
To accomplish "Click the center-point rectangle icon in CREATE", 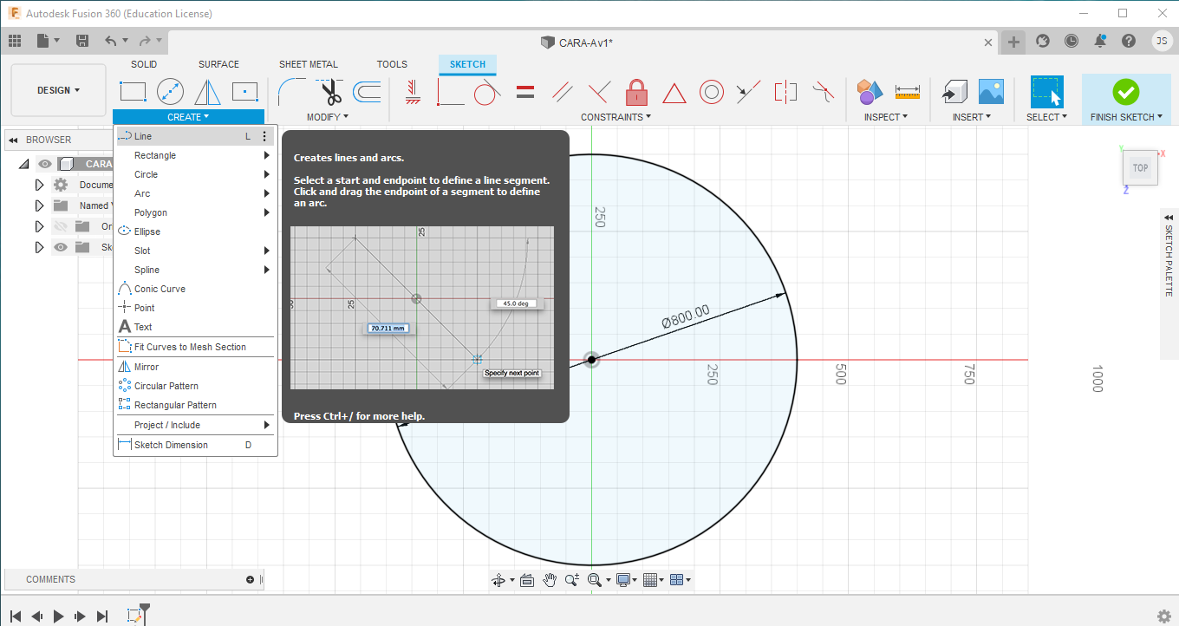I will click(x=245, y=91).
